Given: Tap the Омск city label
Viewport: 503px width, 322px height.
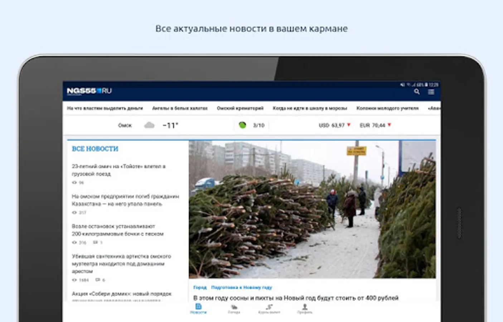Looking at the screenshot, I should pos(125,125).
